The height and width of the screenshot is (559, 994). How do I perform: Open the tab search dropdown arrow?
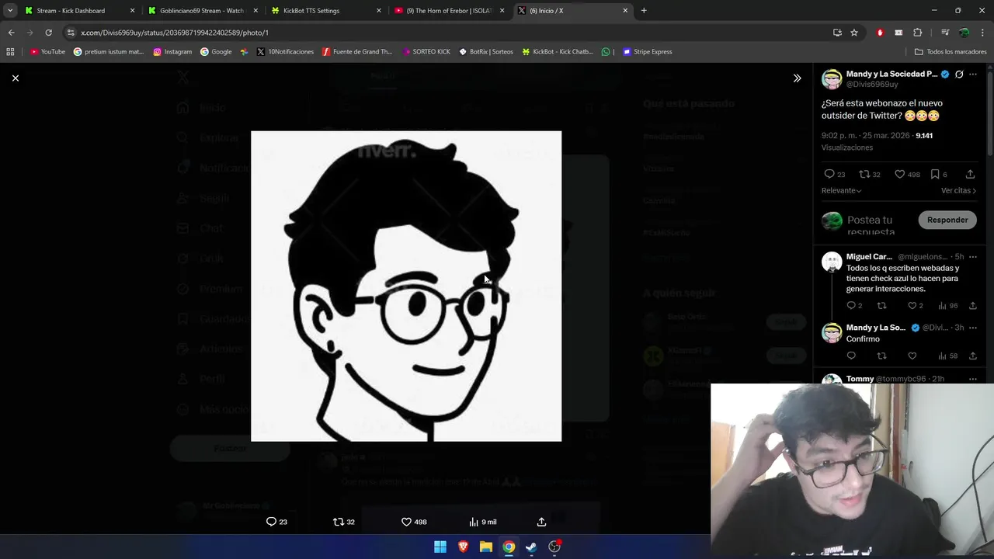[10, 11]
